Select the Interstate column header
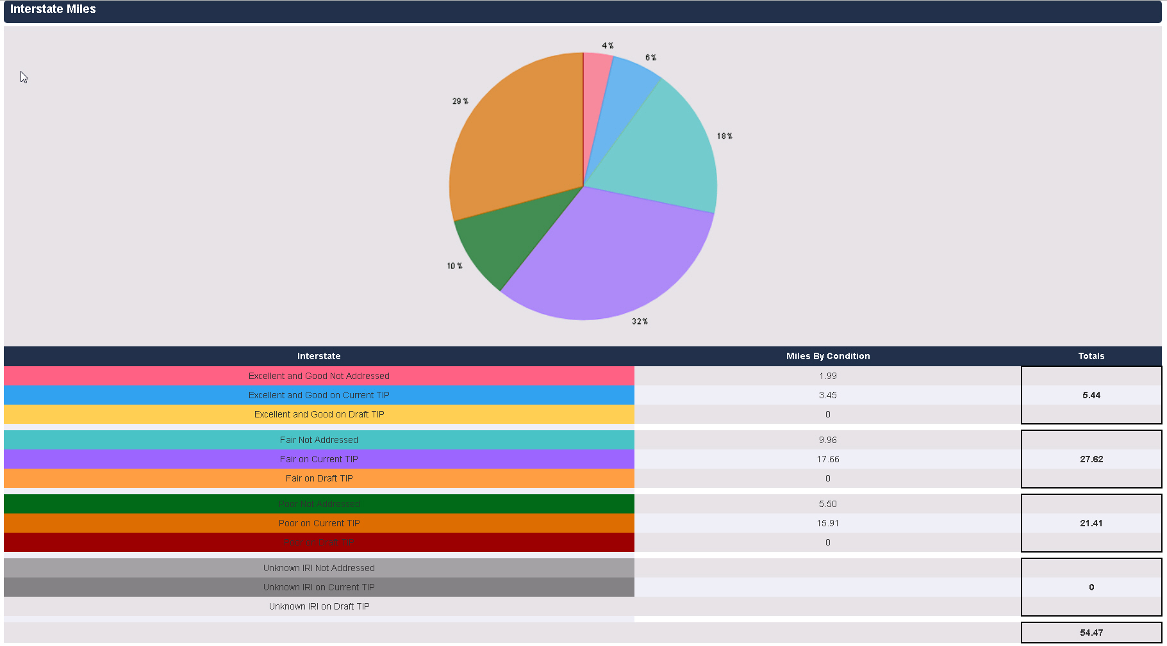The height and width of the screenshot is (646, 1167). [319, 356]
